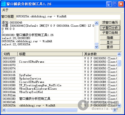Click the 窗口标题 input field
This screenshot has width=125, height=115.
click(68, 17)
